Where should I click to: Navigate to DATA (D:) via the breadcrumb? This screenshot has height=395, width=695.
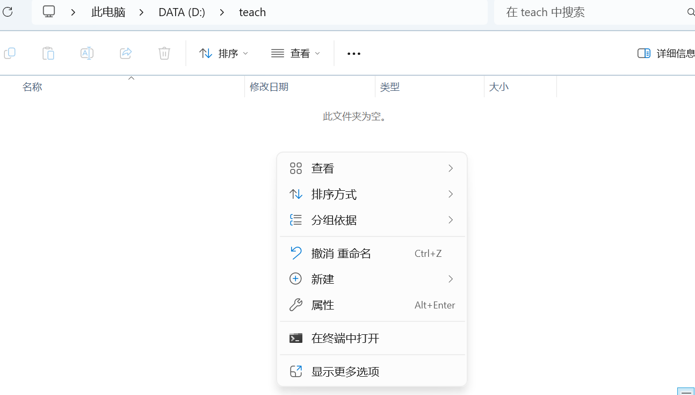click(x=182, y=12)
